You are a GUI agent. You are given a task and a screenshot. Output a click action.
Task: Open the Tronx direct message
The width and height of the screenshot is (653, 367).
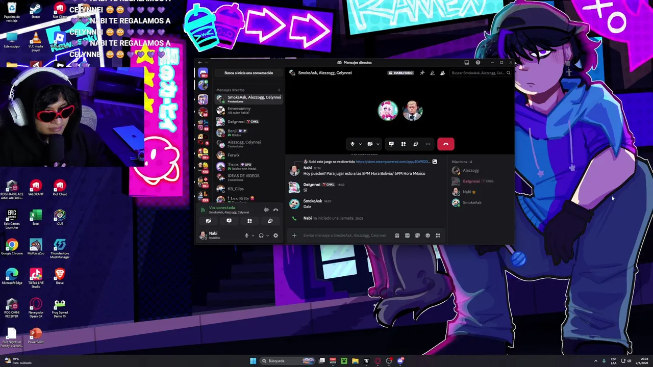point(248,166)
